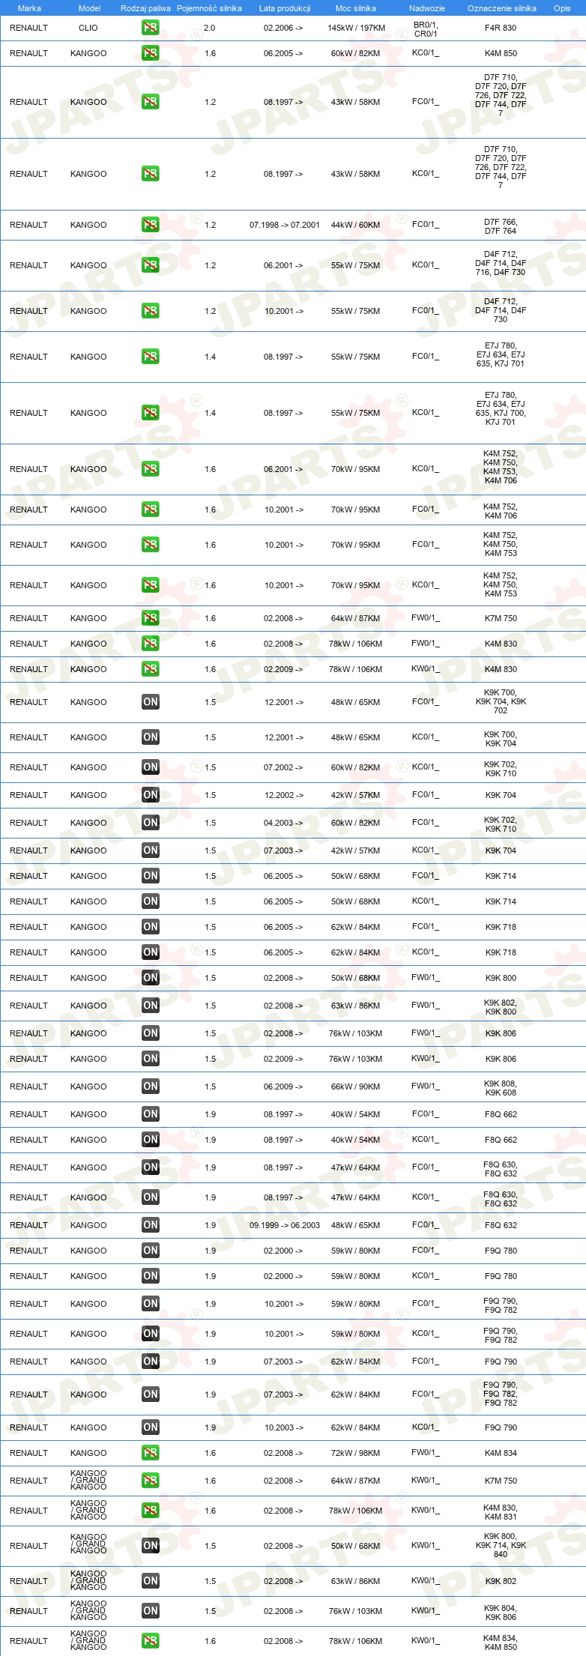Click the Moc silnika column header
The height and width of the screenshot is (1656, 586).
(x=356, y=8)
